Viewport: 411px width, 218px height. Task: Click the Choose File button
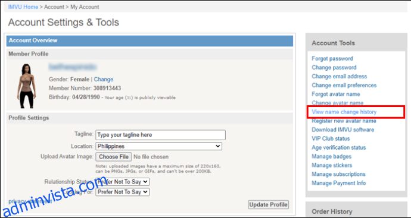point(114,157)
